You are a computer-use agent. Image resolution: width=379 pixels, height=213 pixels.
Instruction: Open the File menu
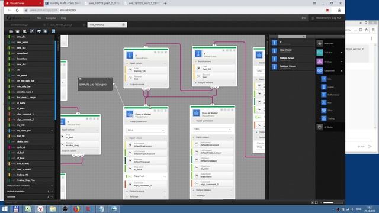click(38, 18)
